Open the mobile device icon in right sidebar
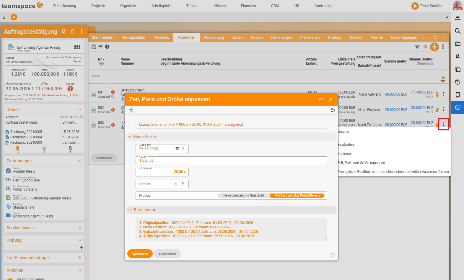This screenshot has width=464, height=280. coord(458,95)
